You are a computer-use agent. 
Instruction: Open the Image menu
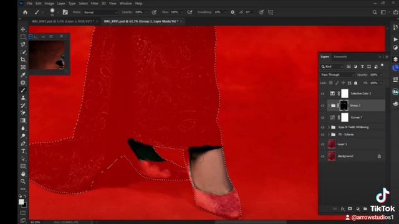[x=49, y=4]
